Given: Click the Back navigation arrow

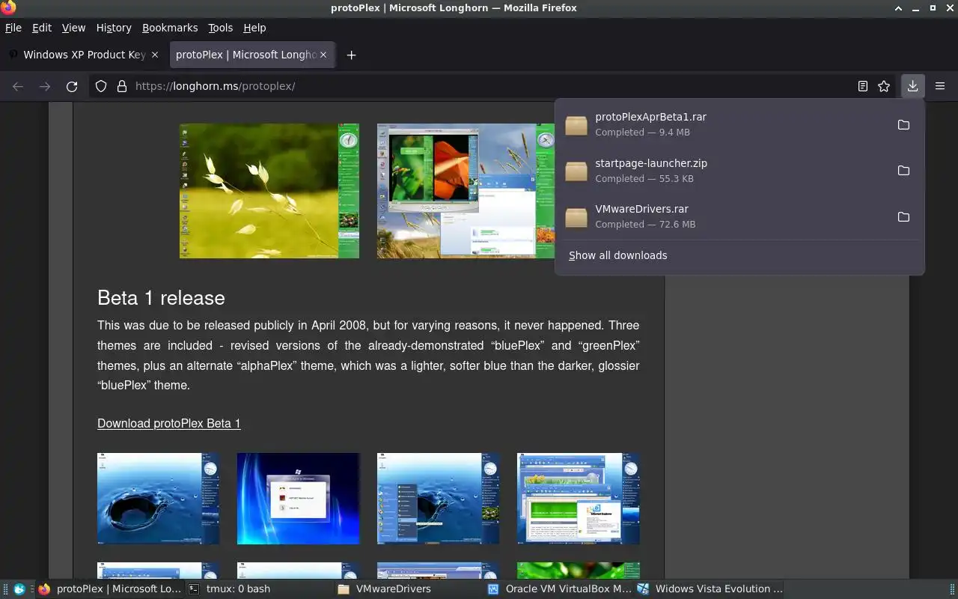Looking at the screenshot, I should click(18, 86).
